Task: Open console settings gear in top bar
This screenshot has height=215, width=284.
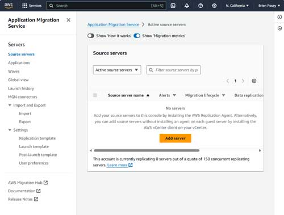Action: coord(214,6)
